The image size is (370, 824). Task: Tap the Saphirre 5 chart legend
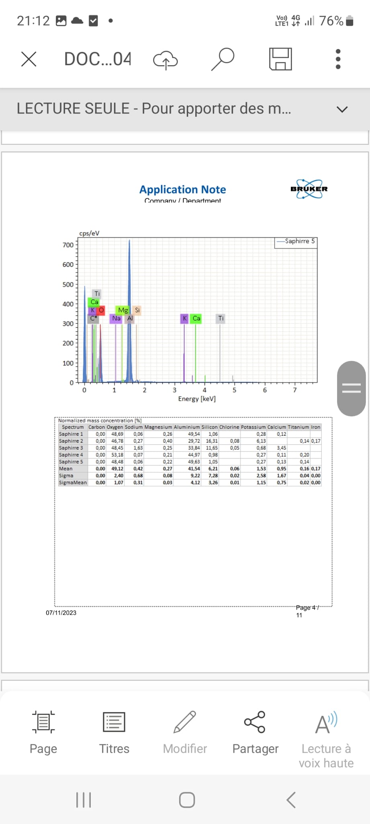296,241
